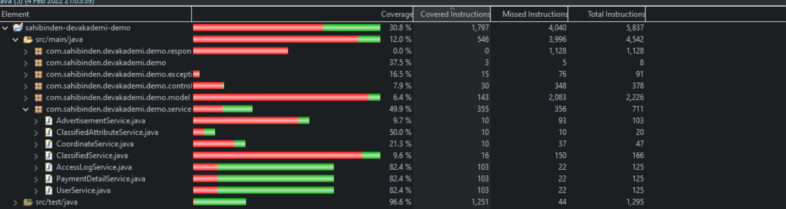786x209 pixels.
Task: Collapse the demo.service package node
Action: tap(25, 109)
